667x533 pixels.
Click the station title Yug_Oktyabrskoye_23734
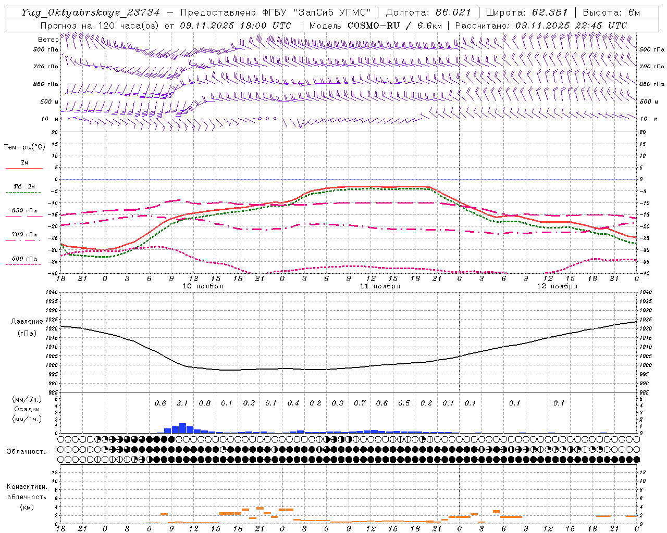91,12
